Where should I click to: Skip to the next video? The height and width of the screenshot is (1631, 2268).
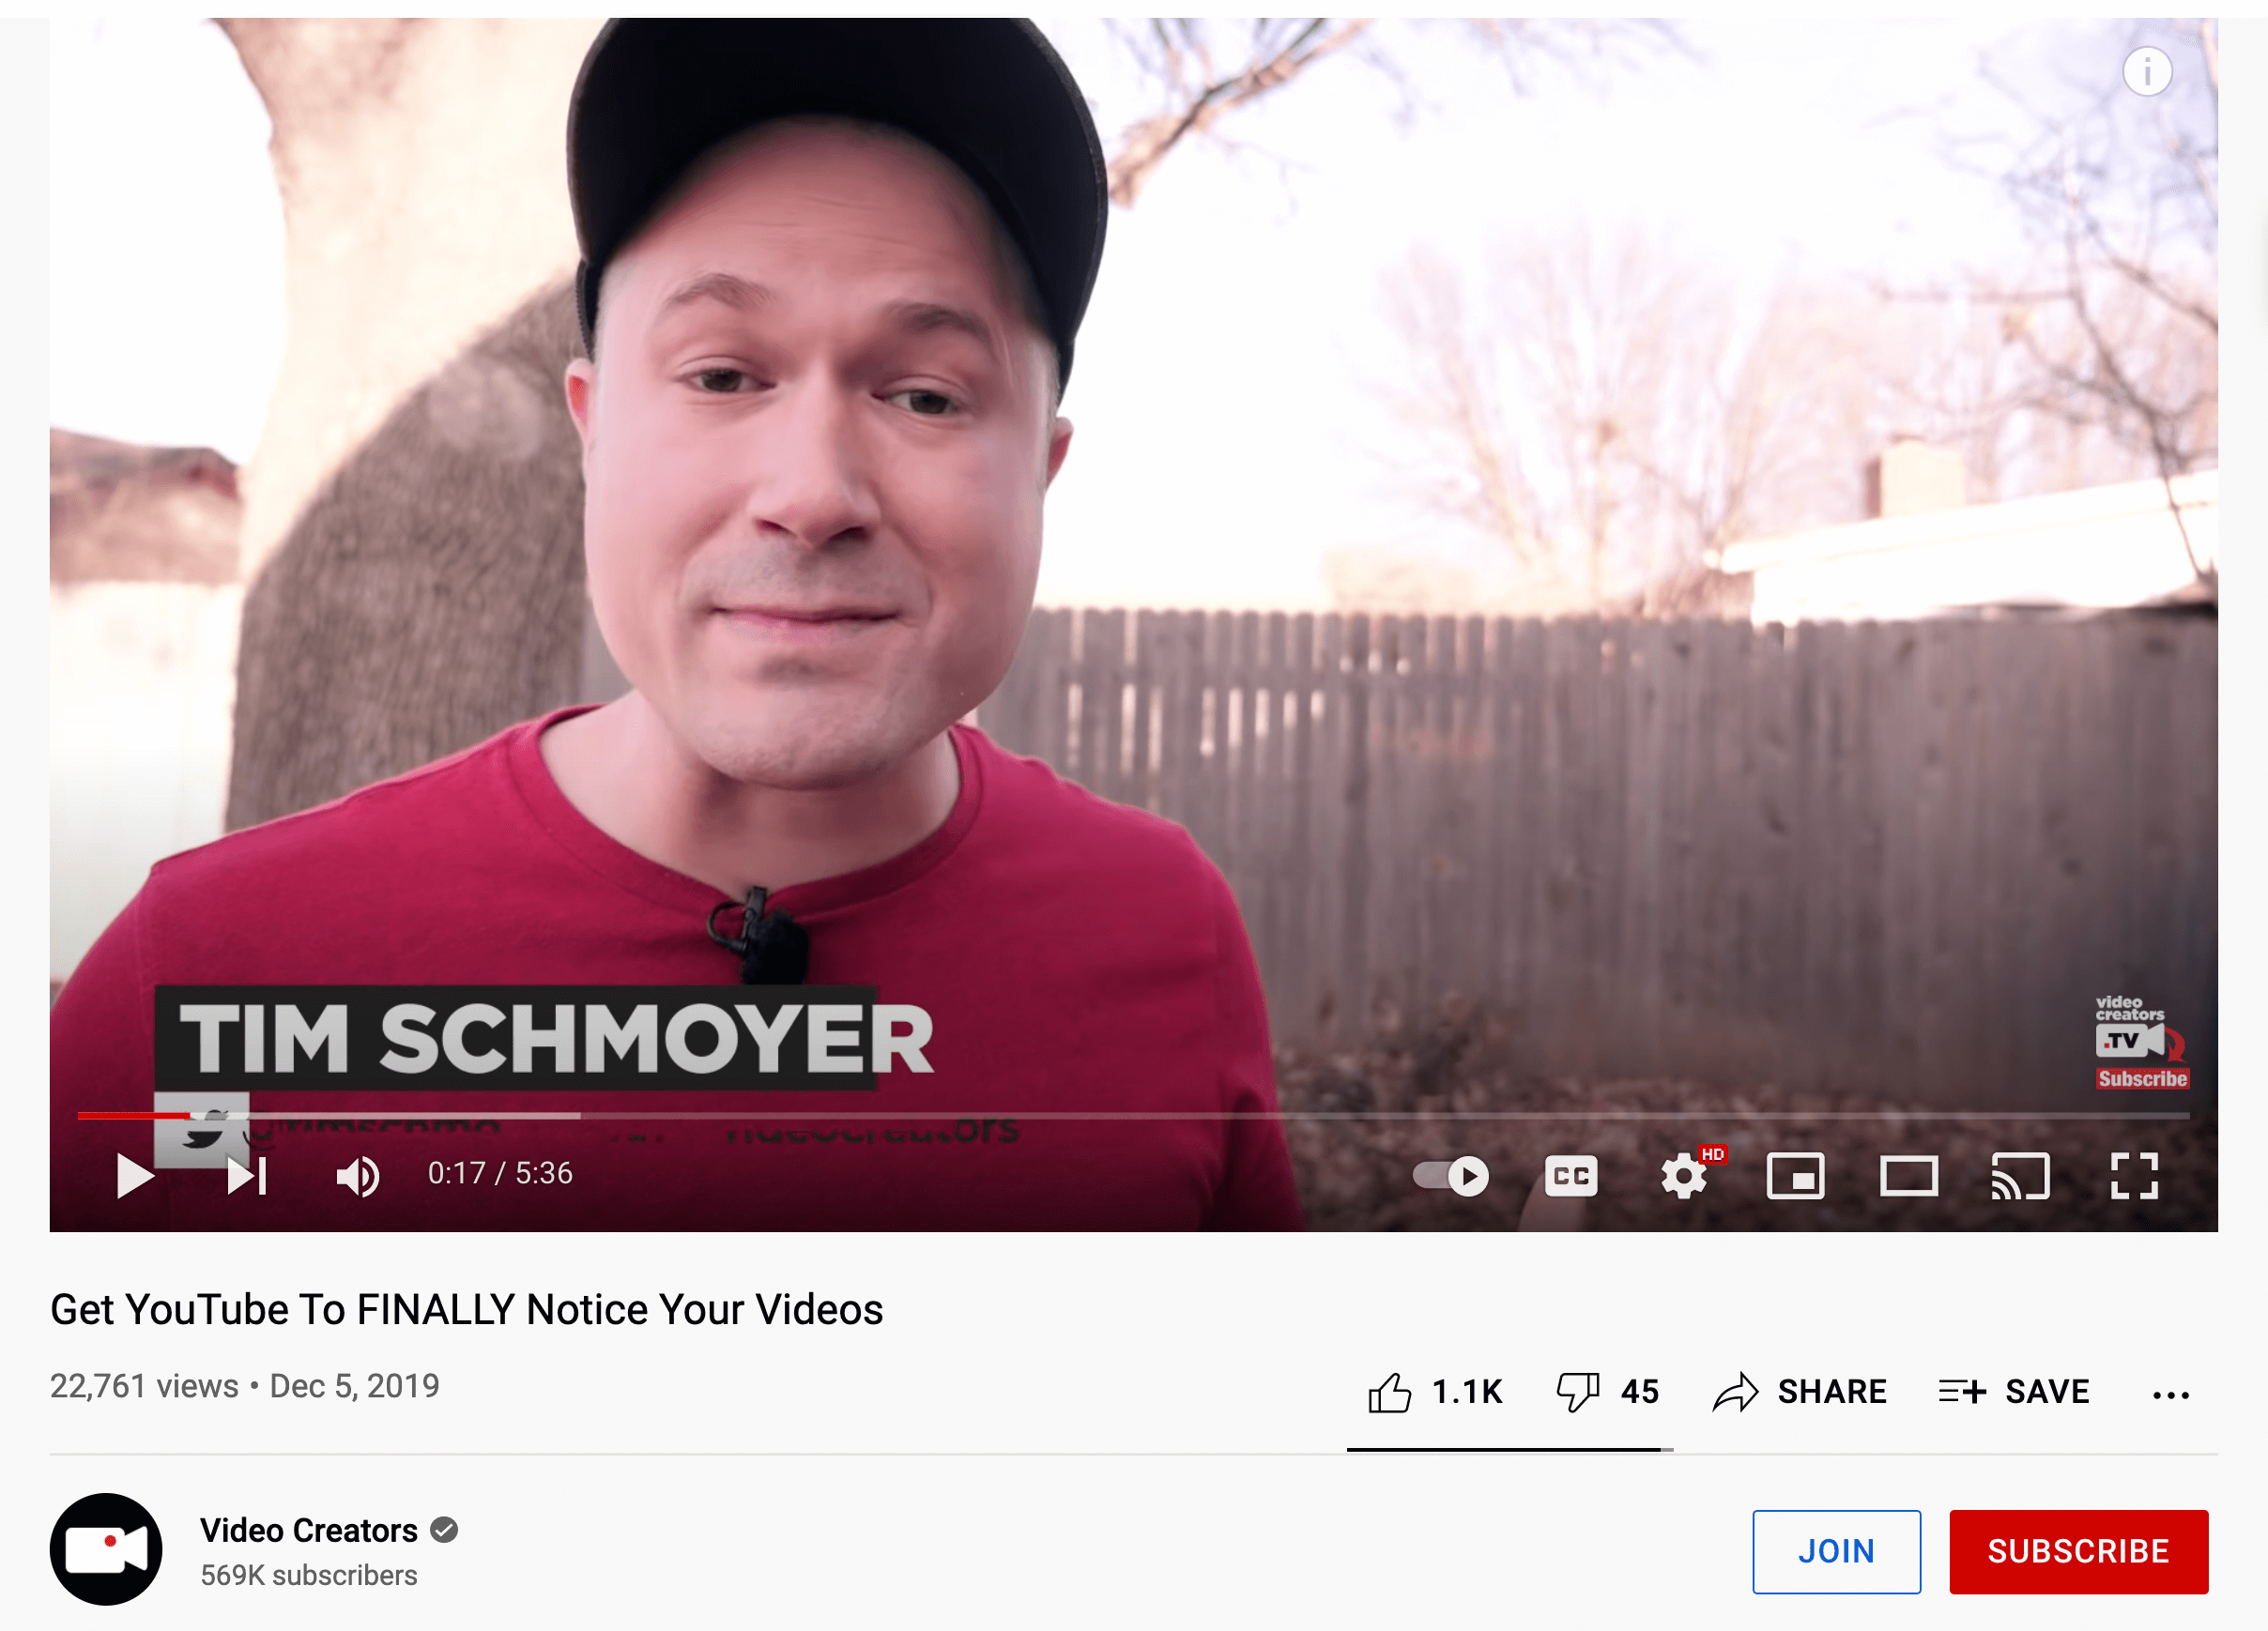246,1175
